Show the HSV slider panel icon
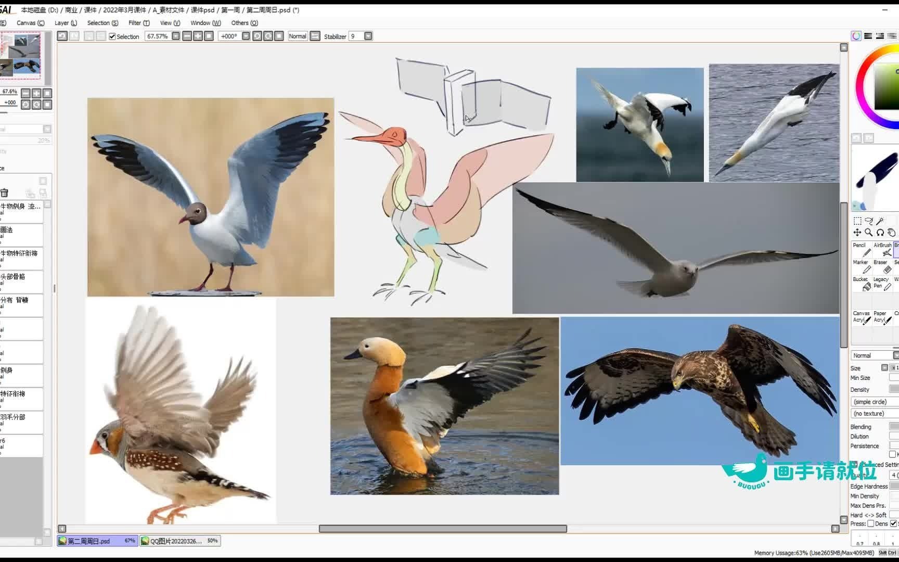The width and height of the screenshot is (899, 562). pyautogui.click(x=880, y=36)
